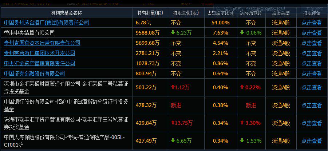Click 点击查看 for 瑞丰汇邦三号私募 row
Screen dimensions: 328x151
312,123
